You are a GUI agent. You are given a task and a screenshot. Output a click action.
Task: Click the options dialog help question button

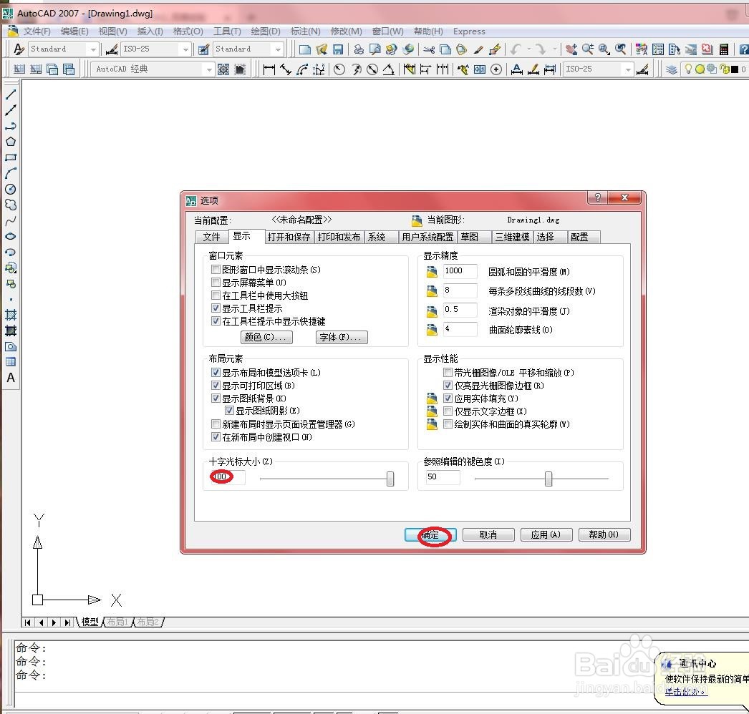pos(597,197)
